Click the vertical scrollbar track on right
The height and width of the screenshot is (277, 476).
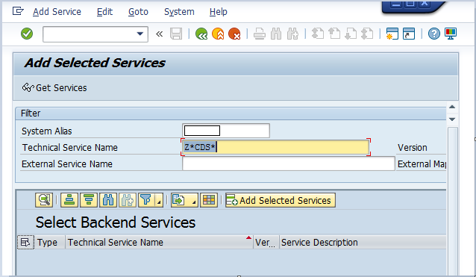pos(453,200)
